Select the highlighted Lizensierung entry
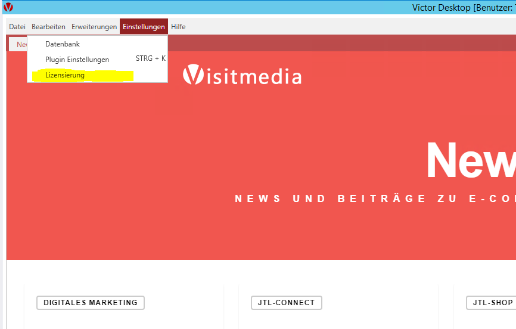This screenshot has width=516, height=329. pos(97,75)
